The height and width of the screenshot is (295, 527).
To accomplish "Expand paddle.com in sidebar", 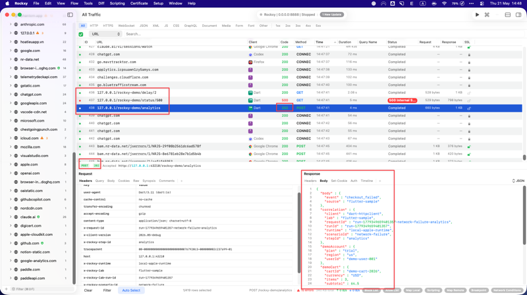I will coord(11,269).
